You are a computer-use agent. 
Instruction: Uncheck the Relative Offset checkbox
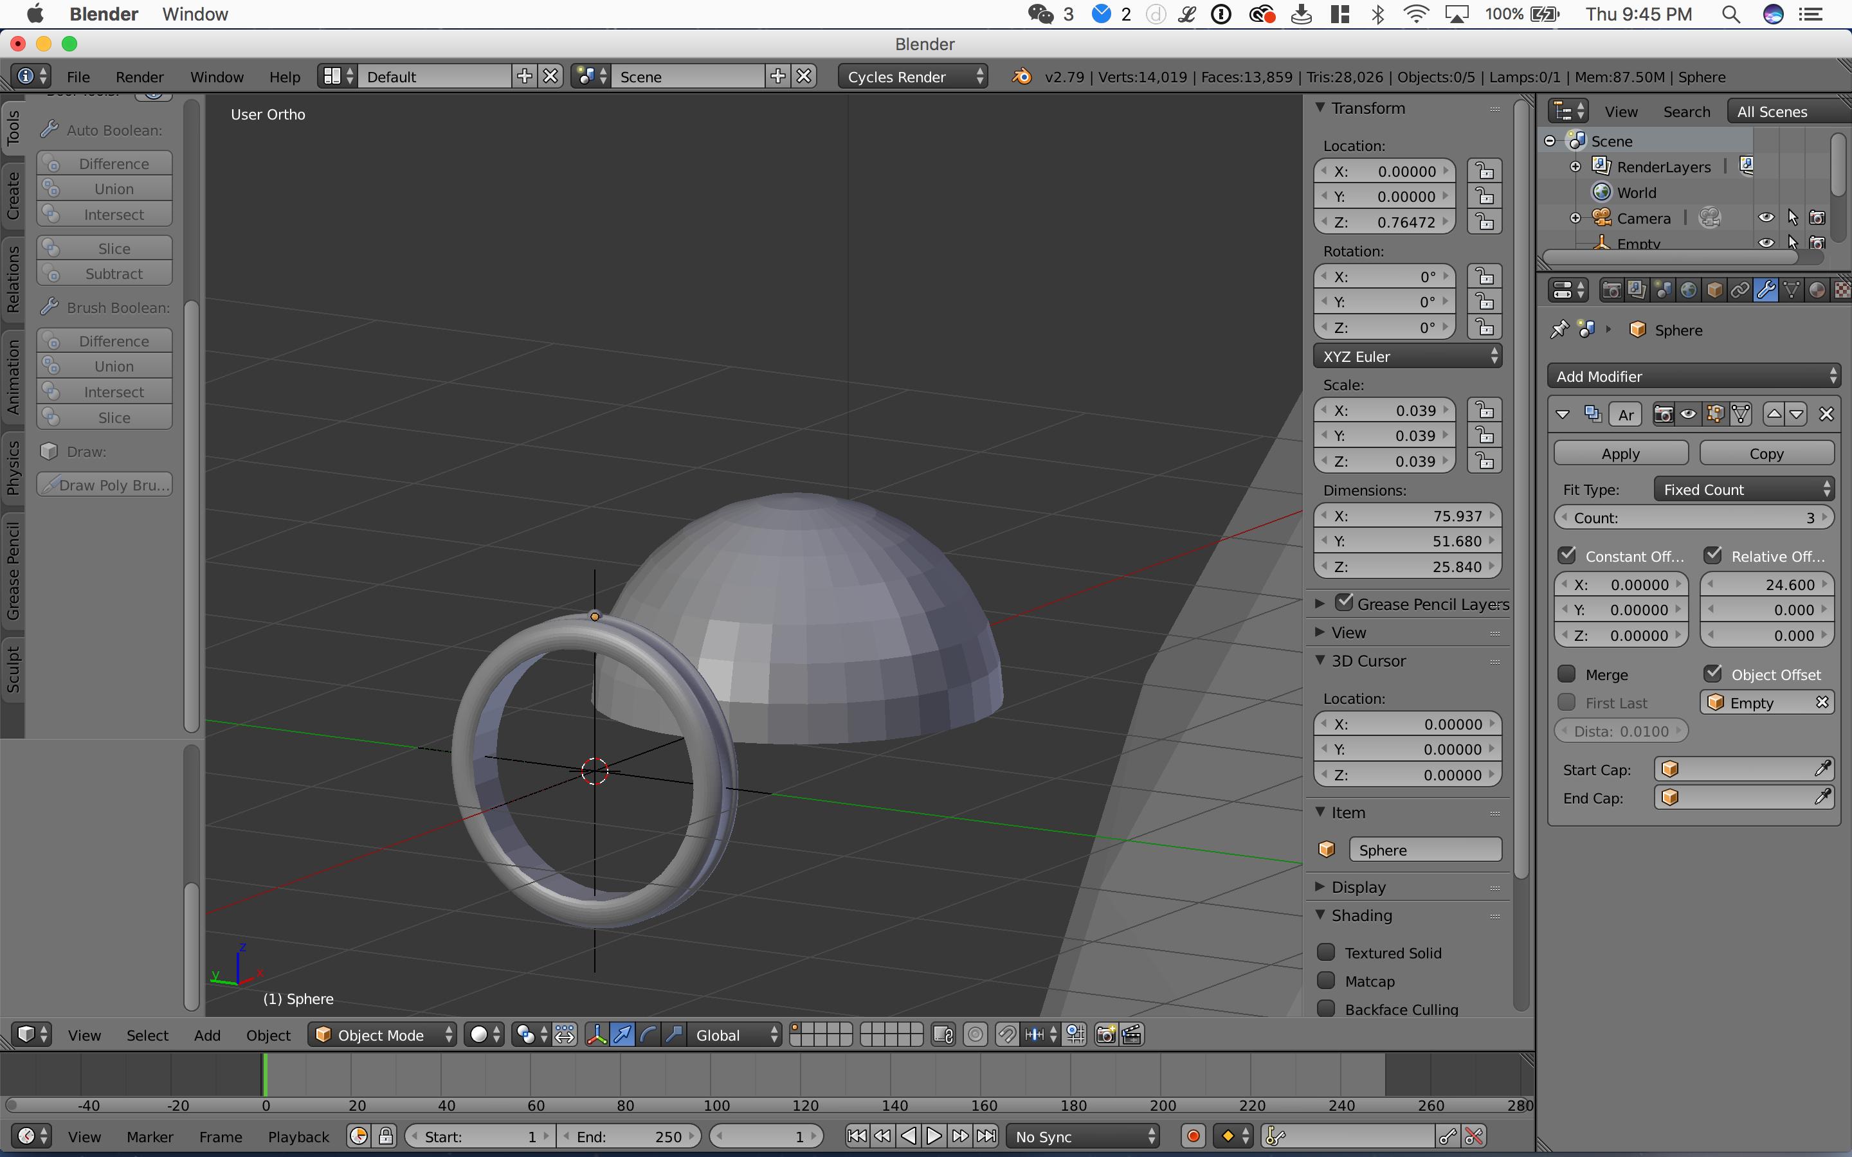pyautogui.click(x=1712, y=555)
